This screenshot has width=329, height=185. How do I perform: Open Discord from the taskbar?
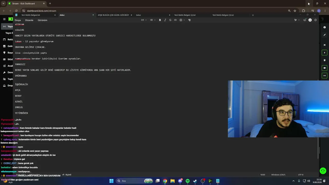tap(180, 181)
